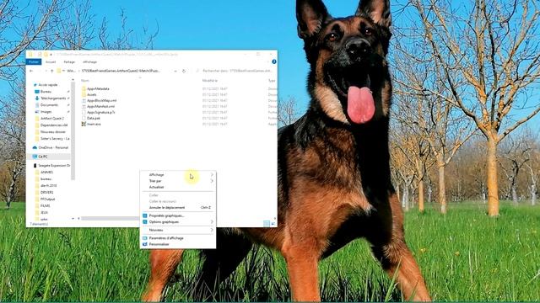
Task: Open the address bar history dropdown
Action: 175,71
